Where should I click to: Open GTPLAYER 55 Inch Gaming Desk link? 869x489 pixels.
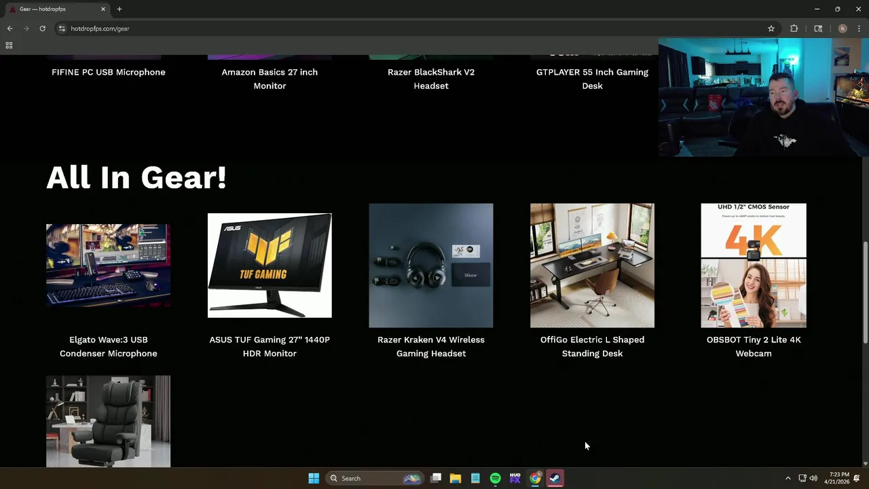point(592,79)
